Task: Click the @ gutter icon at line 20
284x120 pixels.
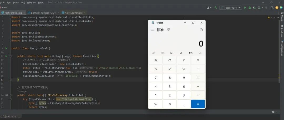Action: [x=7, y=95]
